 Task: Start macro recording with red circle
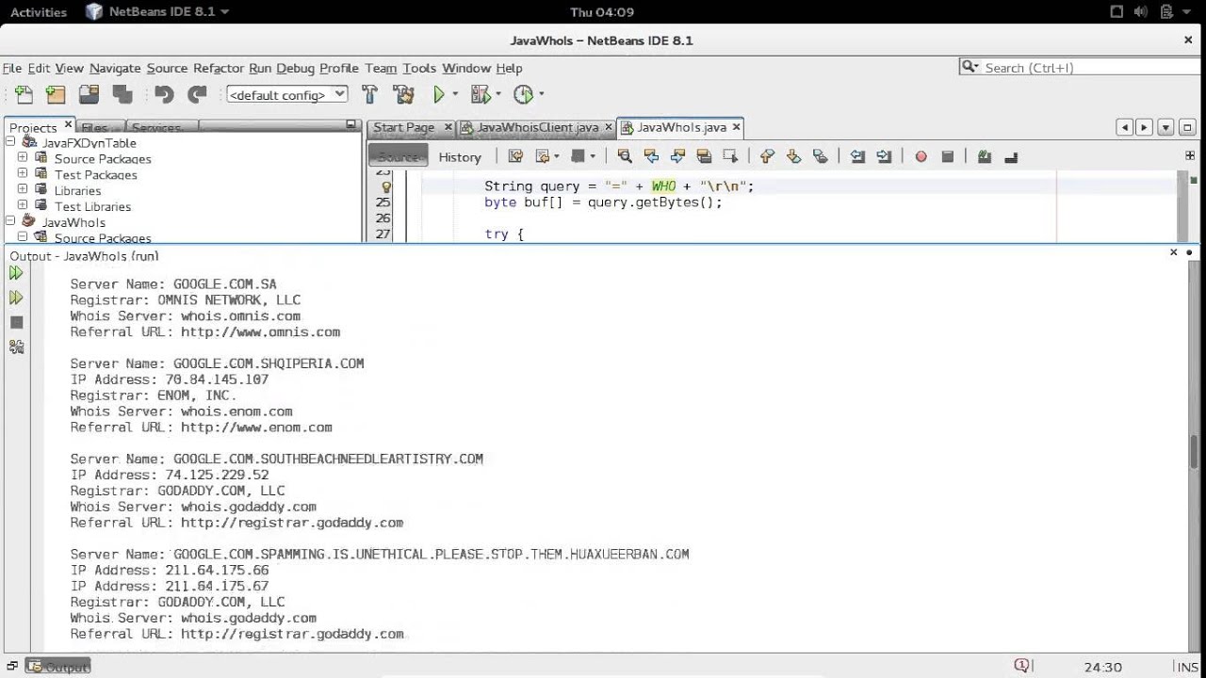[921, 156]
